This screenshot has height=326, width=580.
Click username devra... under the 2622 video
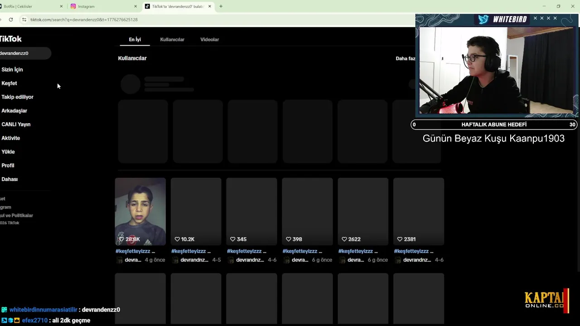coord(356,260)
